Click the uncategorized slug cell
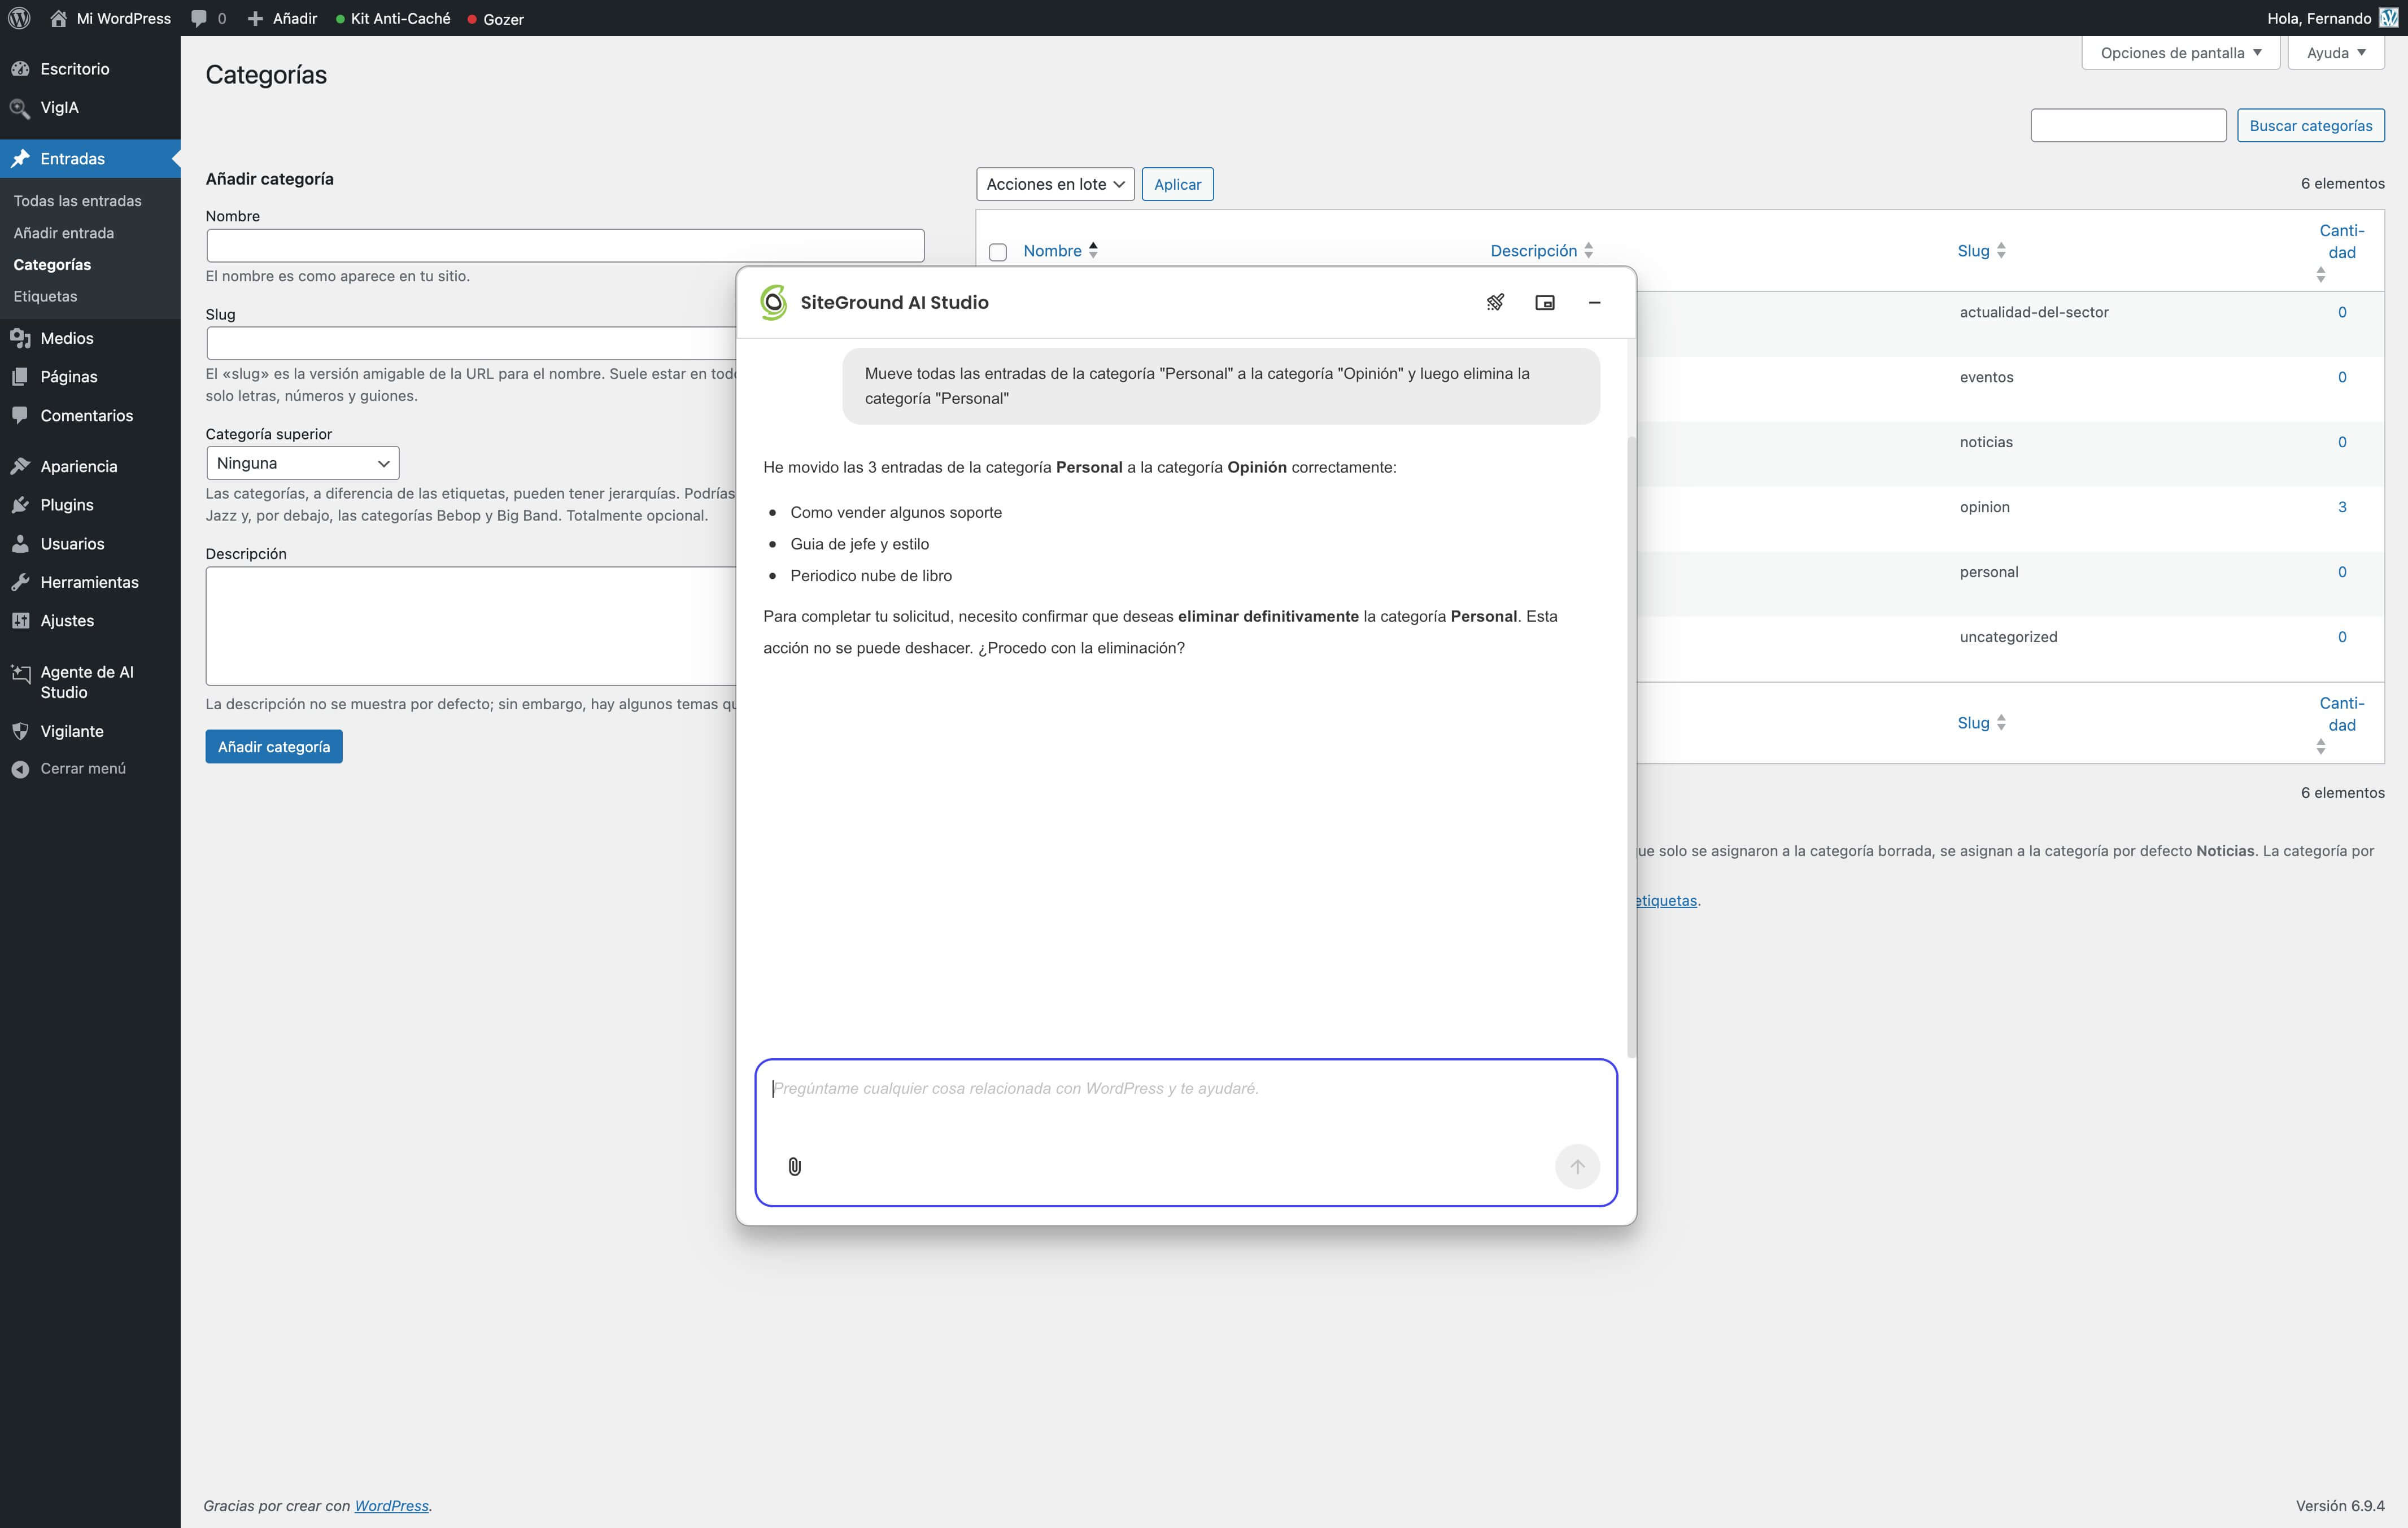2408x1528 pixels. (x=2008, y=637)
